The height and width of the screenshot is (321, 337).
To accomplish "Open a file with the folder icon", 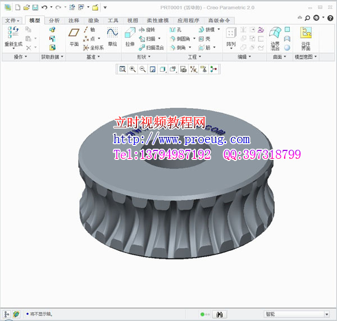I will click(x=26, y=7).
